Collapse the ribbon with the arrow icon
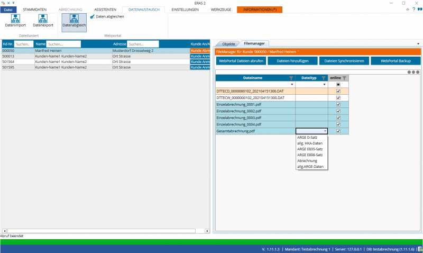 [x=407, y=10]
